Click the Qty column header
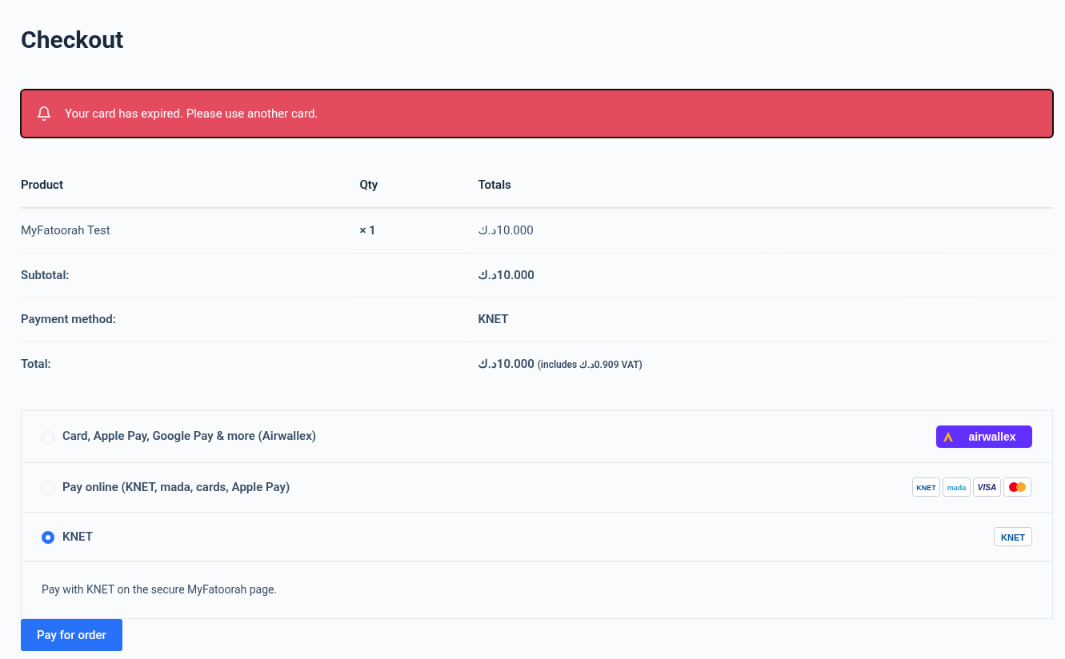Viewport: 1065px width, 659px height. 368,185
